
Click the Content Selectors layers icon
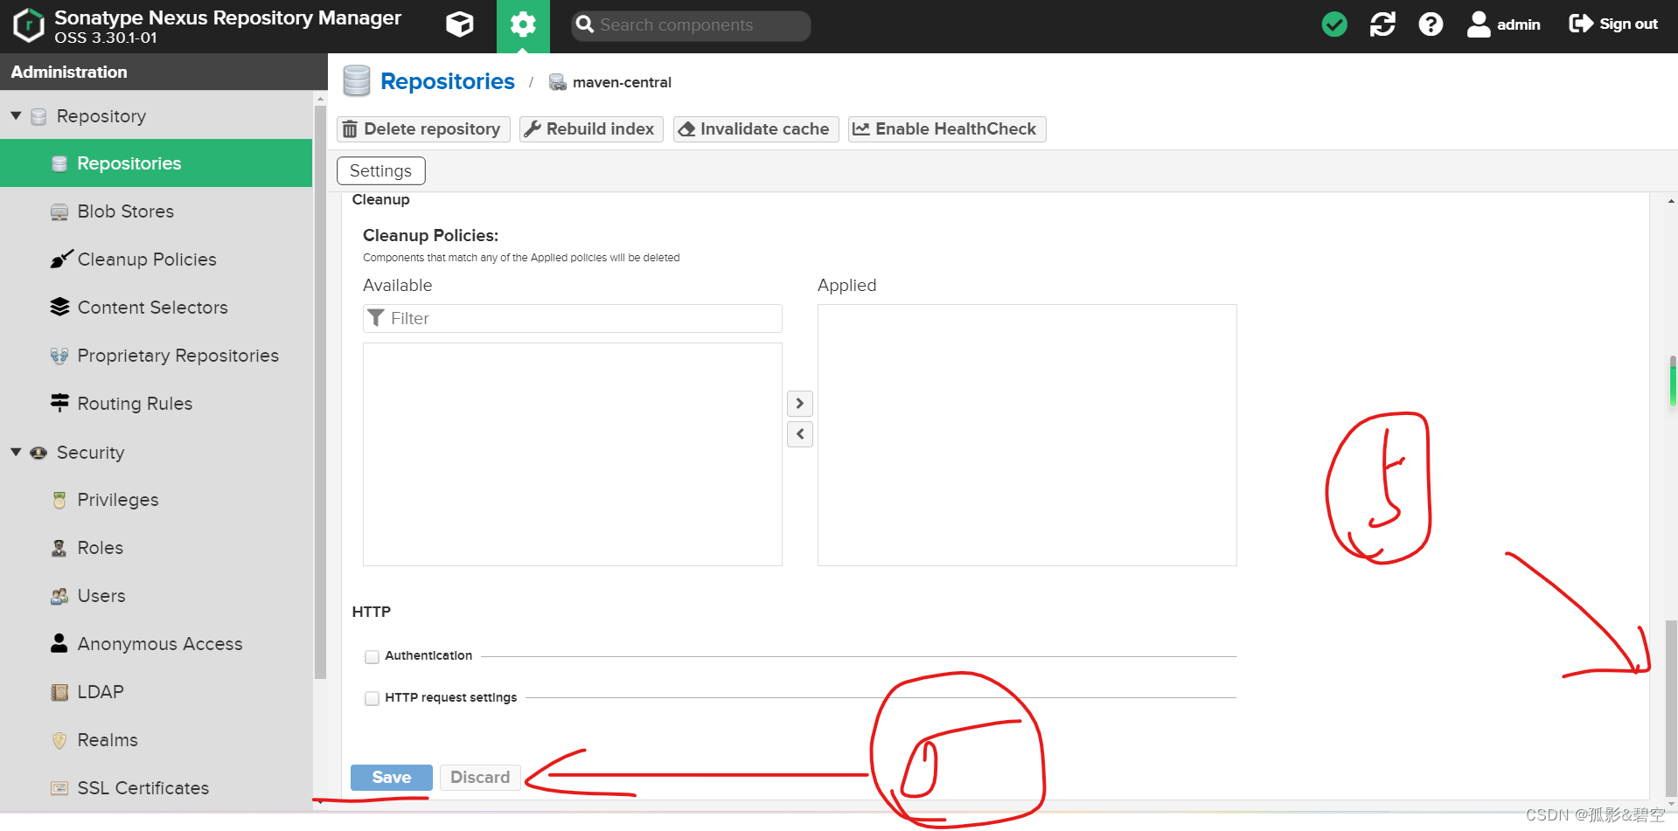point(59,307)
